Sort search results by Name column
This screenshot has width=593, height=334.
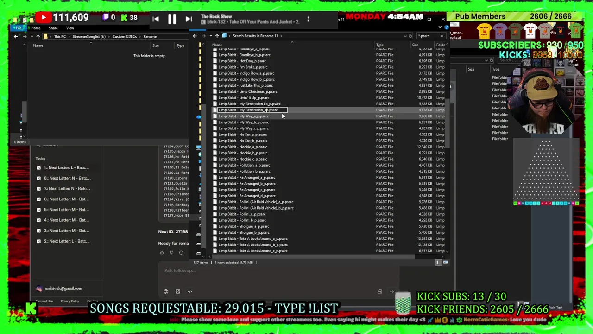click(x=217, y=45)
